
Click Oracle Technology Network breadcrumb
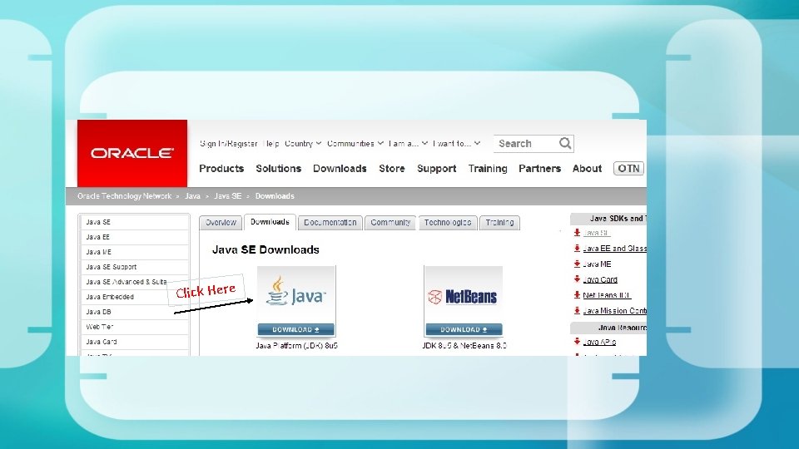click(124, 196)
